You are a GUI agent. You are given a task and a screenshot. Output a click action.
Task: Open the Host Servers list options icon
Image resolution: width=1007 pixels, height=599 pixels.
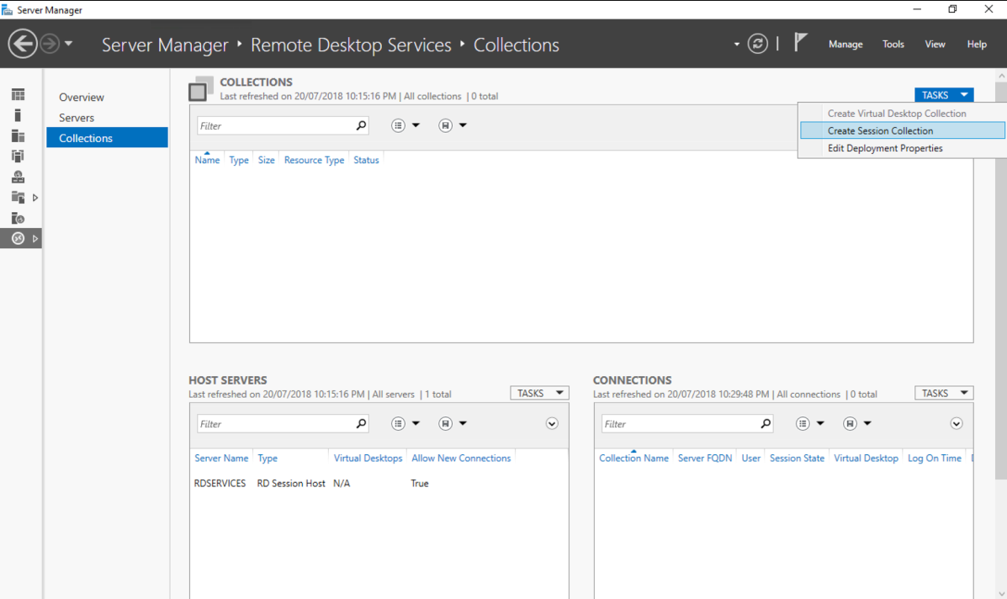pos(398,423)
